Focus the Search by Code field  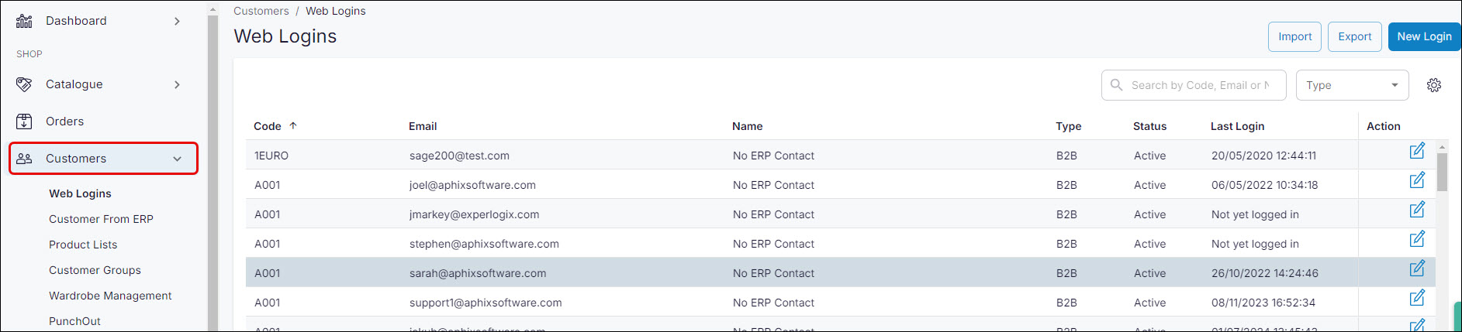pos(1199,85)
